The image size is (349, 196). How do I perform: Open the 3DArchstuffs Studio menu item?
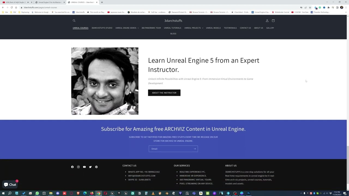pyautogui.click(x=102, y=28)
